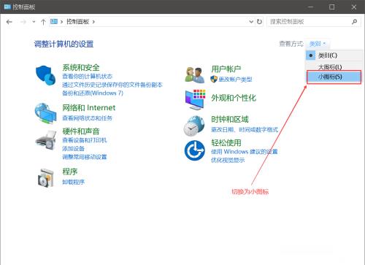
Task: Open 时钟和区域 category heading
Action: point(230,119)
